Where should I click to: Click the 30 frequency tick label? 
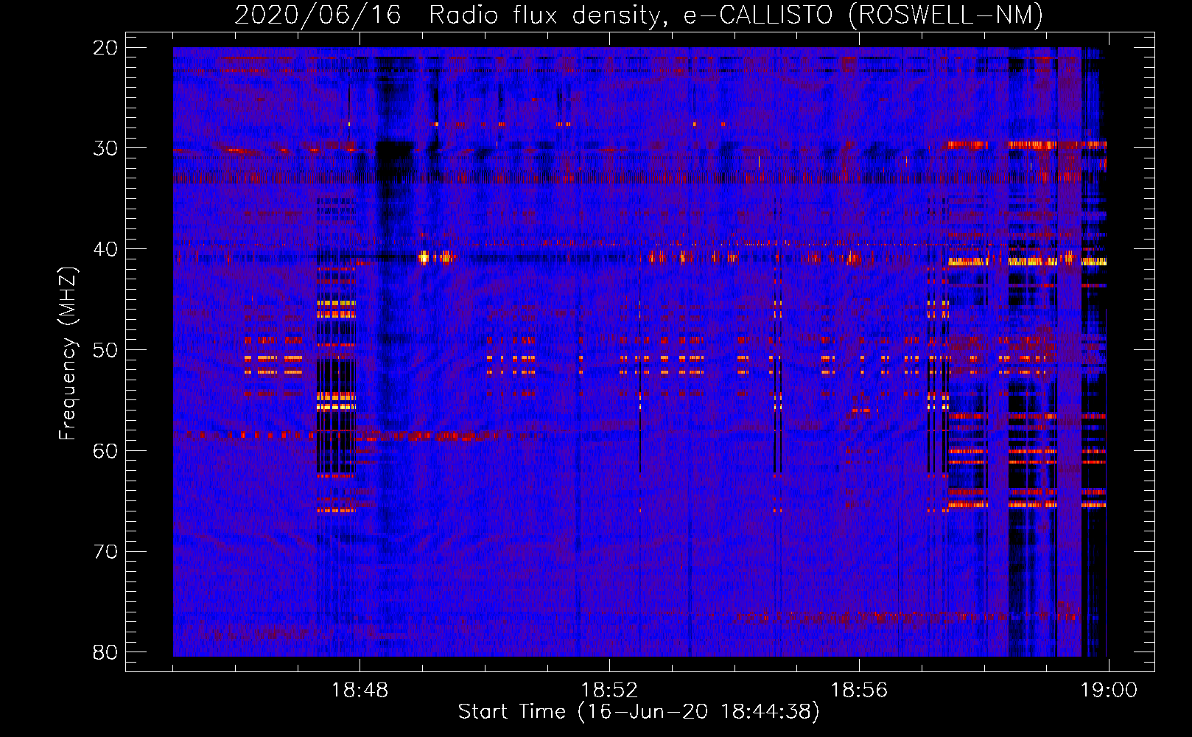click(105, 148)
